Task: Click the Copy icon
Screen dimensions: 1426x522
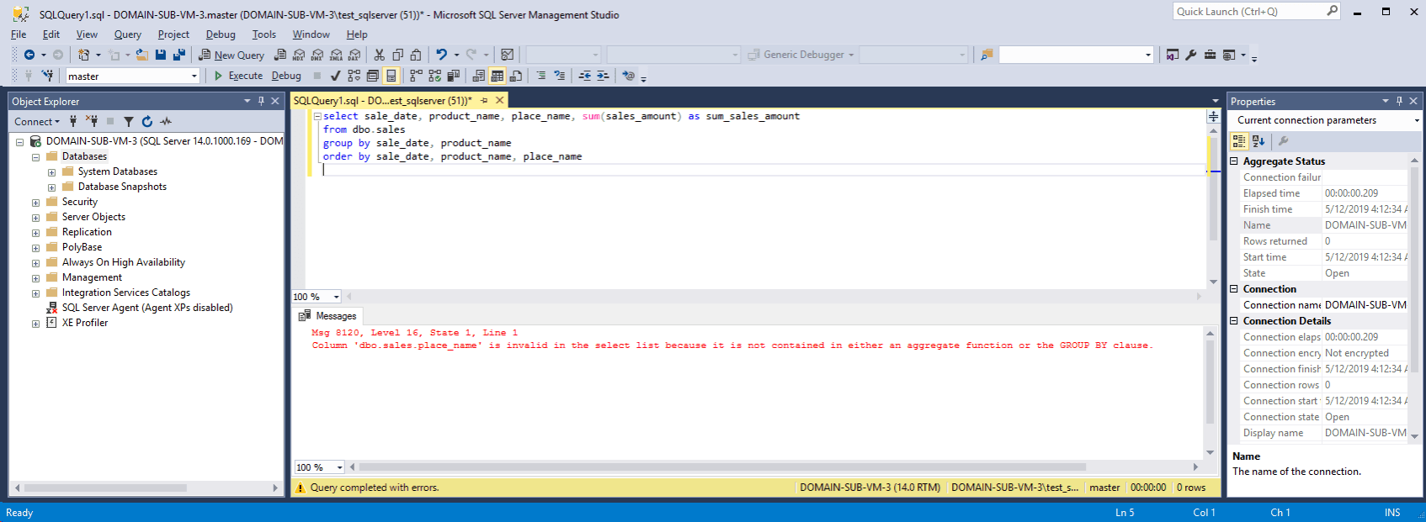Action: [398, 55]
